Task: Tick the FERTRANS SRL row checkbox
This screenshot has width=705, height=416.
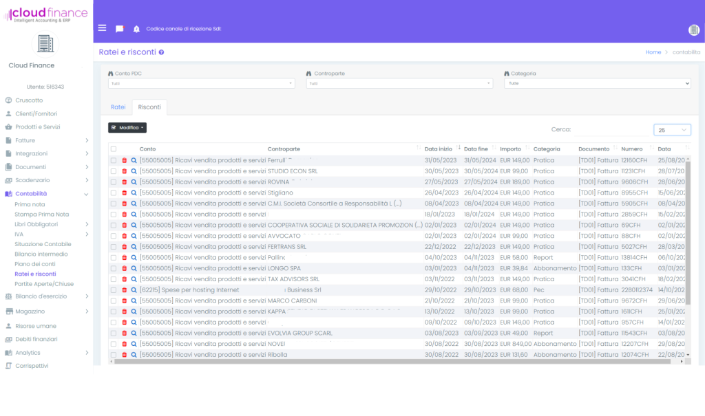Action: 114,247
